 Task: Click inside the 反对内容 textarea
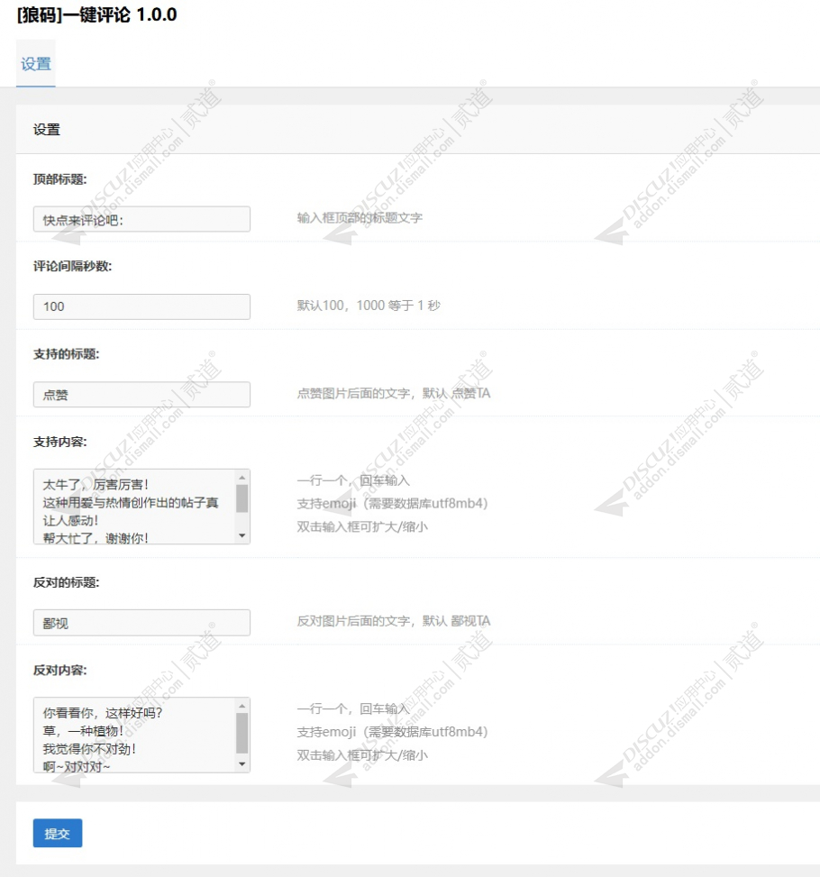point(134,735)
